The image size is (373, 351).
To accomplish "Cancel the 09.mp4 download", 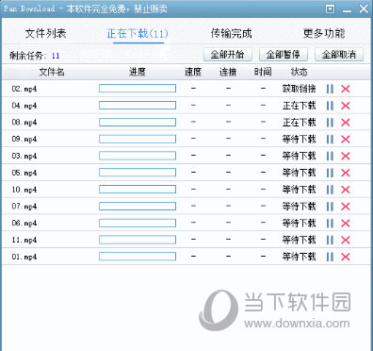I will click(x=346, y=139).
